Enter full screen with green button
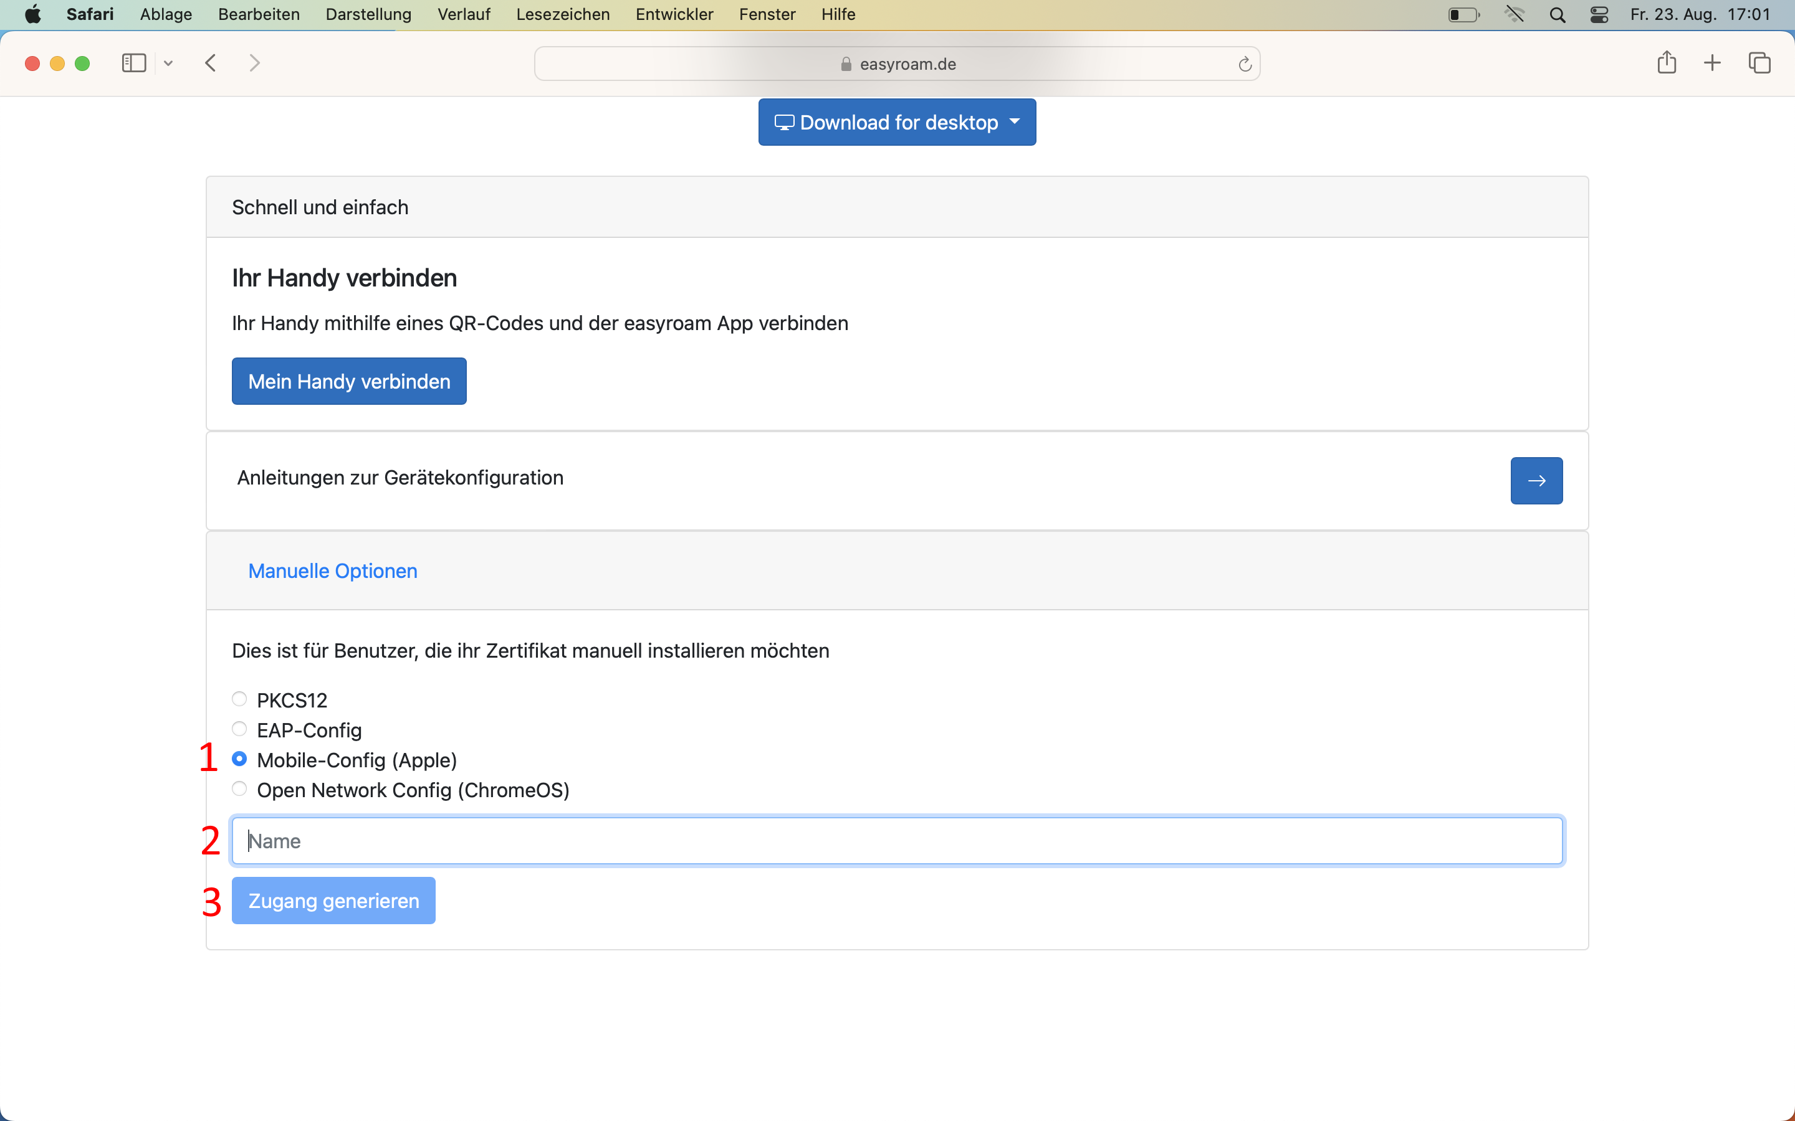This screenshot has height=1121, width=1795. point(82,63)
